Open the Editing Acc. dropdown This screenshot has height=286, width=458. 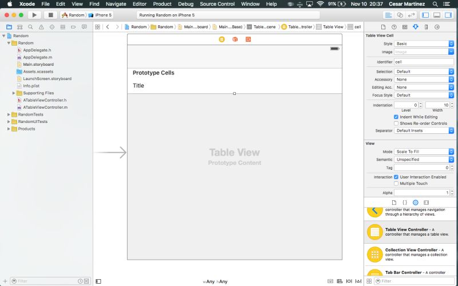pos(424,88)
